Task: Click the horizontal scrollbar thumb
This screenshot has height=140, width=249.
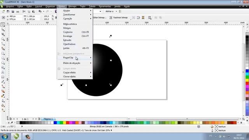Action: 187,119
